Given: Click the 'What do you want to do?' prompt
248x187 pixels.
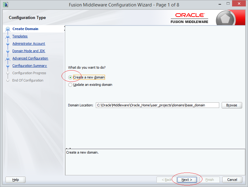Looking at the screenshot, I should (87, 67).
